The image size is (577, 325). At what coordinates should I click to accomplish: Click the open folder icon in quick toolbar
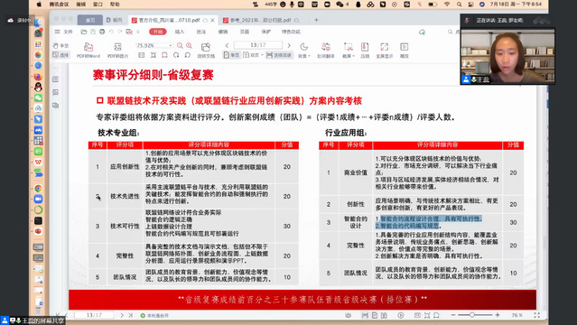coord(84,32)
